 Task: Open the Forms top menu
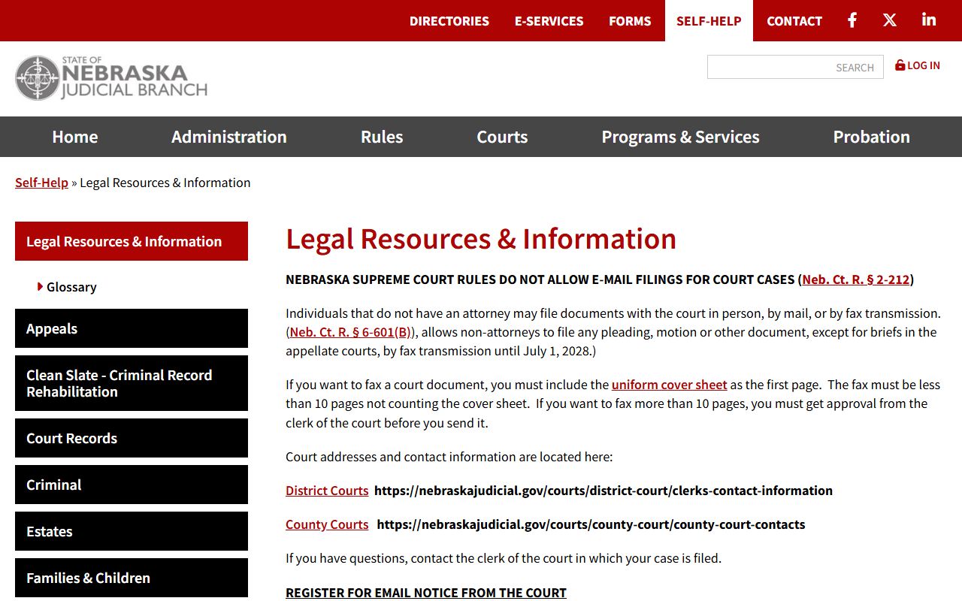click(630, 21)
